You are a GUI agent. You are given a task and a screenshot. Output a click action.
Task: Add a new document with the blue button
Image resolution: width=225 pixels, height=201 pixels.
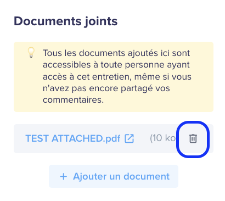114,176
